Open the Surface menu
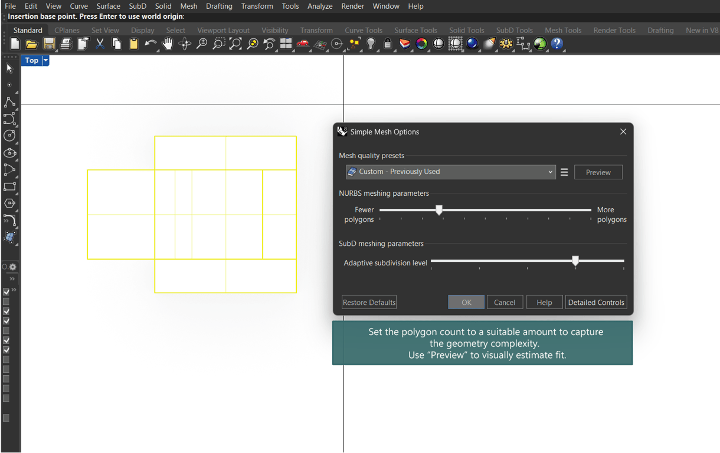The height and width of the screenshot is (453, 720). click(109, 6)
